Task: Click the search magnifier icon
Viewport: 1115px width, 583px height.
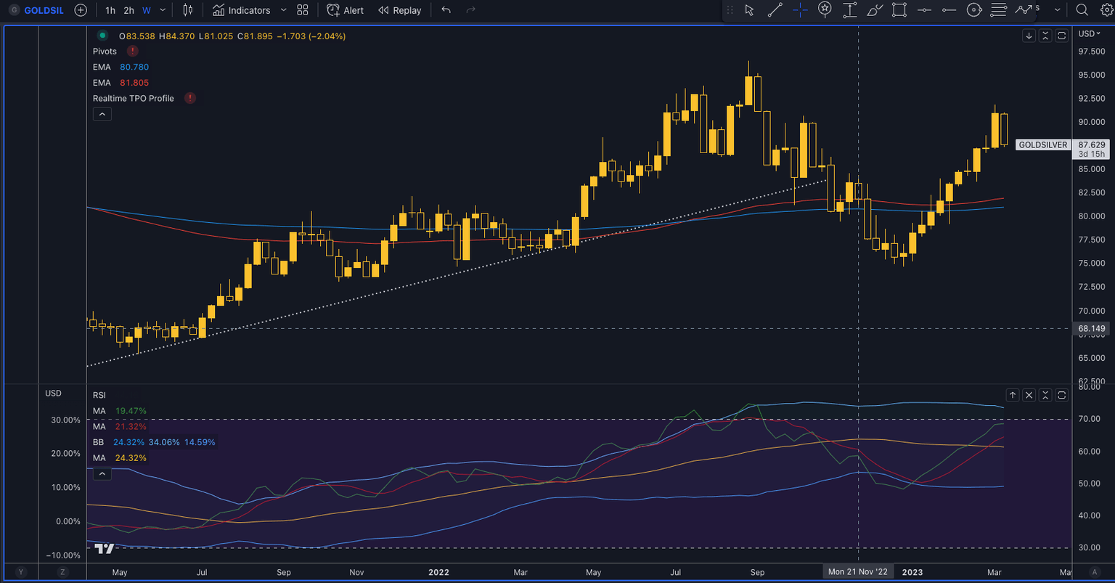Action: [1082, 10]
